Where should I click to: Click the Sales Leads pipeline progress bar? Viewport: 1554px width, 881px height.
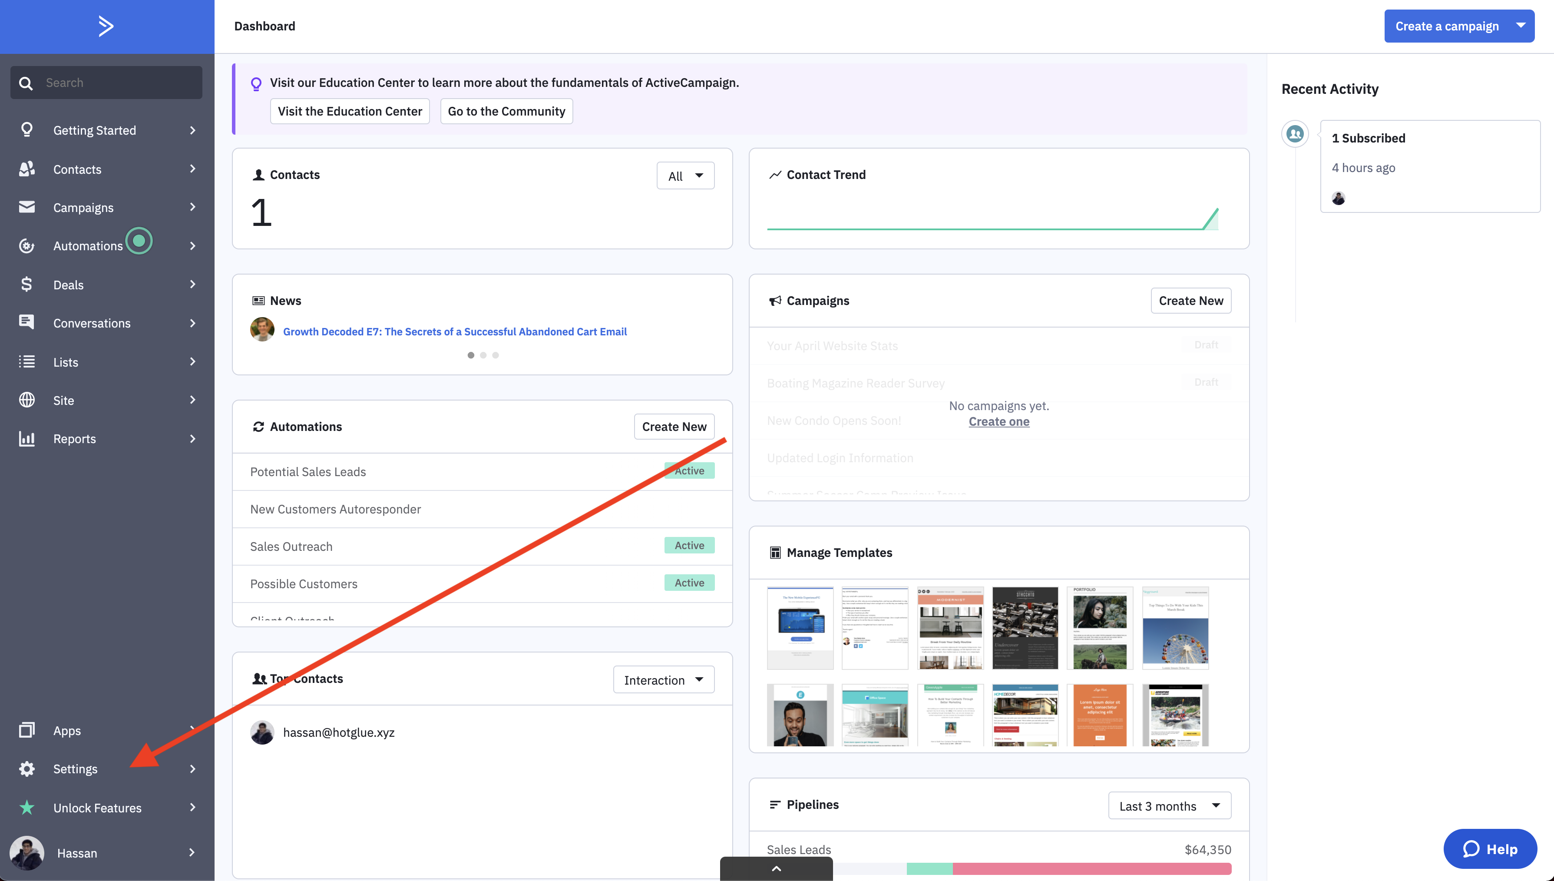coord(1032,869)
